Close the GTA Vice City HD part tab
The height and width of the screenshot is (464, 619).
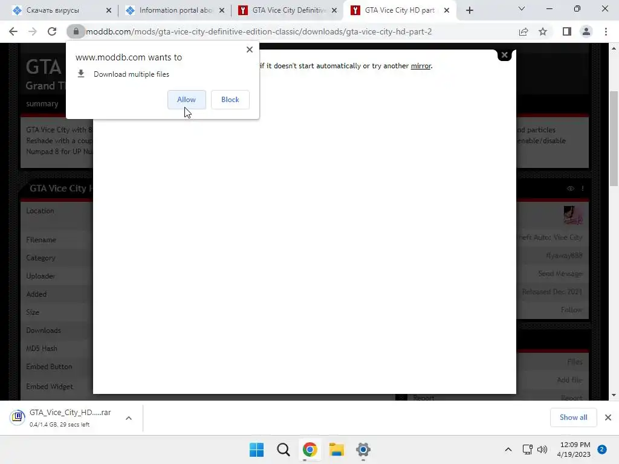pyautogui.click(x=447, y=10)
